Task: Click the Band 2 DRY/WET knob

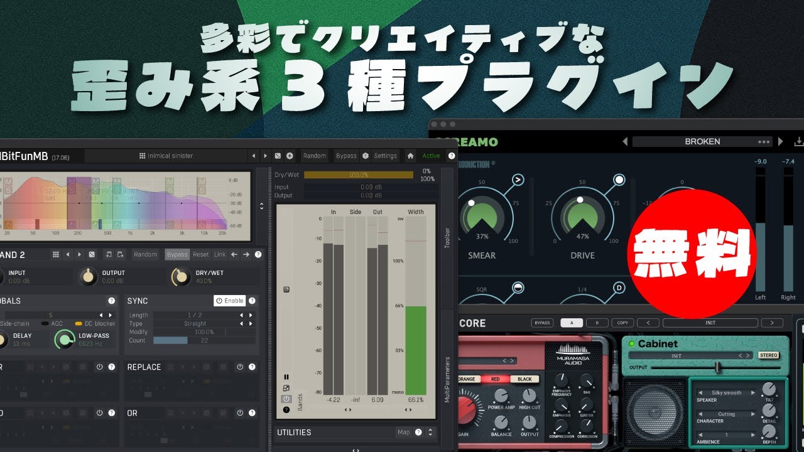Action: (x=181, y=276)
